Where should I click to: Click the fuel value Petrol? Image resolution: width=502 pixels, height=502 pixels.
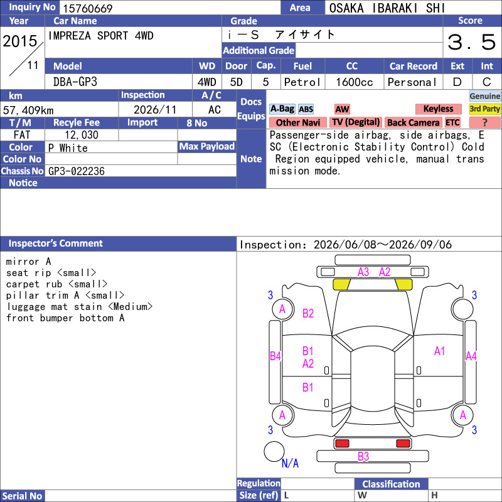click(302, 82)
